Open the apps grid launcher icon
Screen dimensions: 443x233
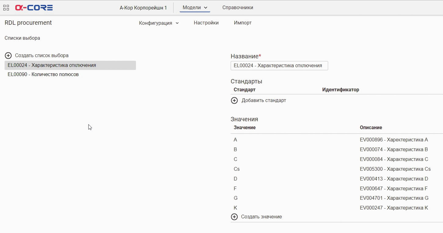pyautogui.click(x=6, y=8)
